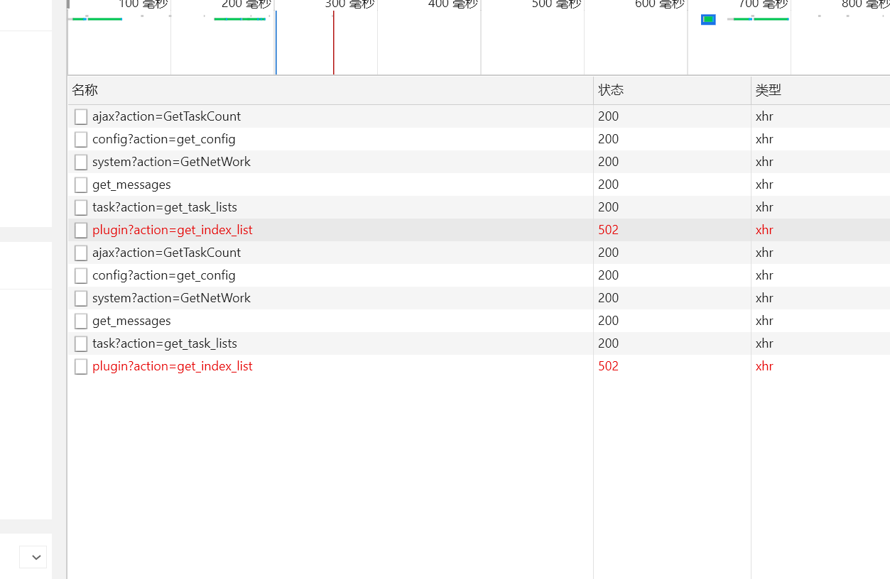890x579 pixels.
Task: Click the 502 status in the highlighted plugin row
Action: click(x=608, y=230)
